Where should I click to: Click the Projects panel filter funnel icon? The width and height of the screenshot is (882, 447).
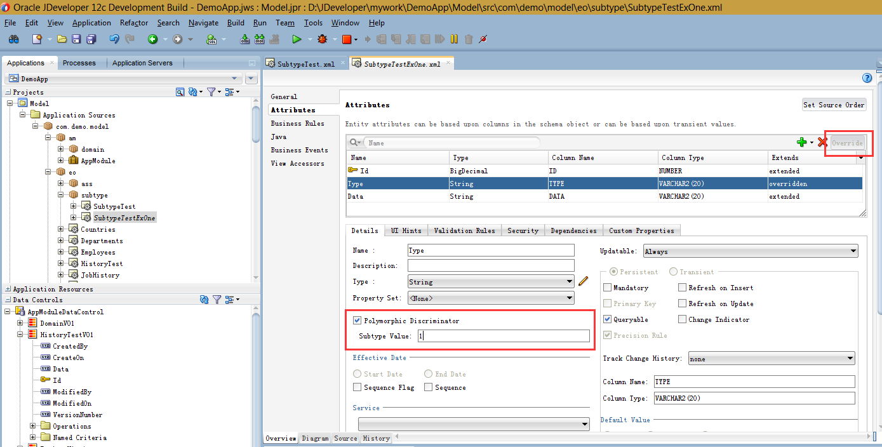coord(211,92)
